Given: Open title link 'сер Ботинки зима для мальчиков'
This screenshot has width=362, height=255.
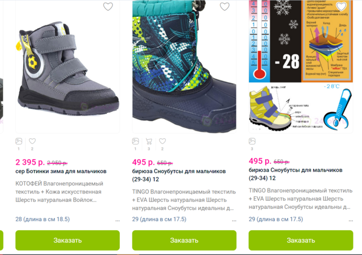Looking at the screenshot, I should tap(61, 171).
